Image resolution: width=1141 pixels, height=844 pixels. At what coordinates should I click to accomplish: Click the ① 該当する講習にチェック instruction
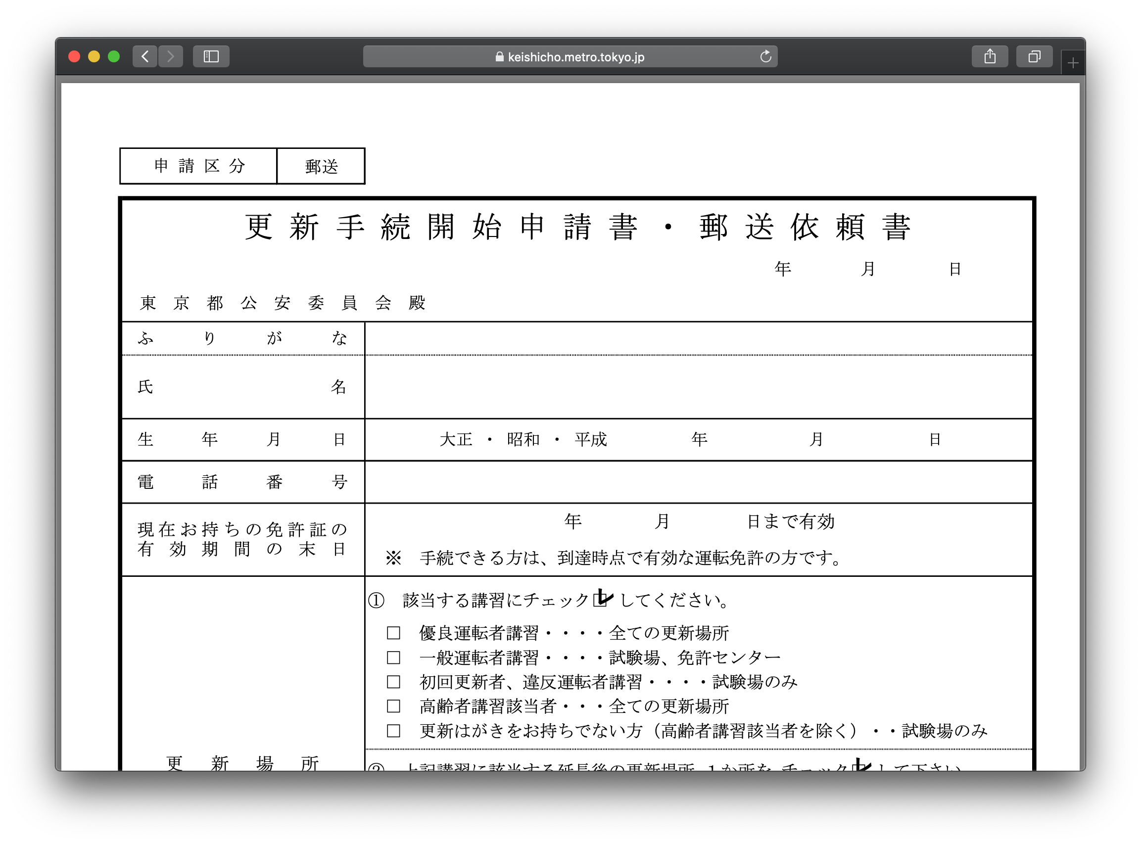coord(550,600)
